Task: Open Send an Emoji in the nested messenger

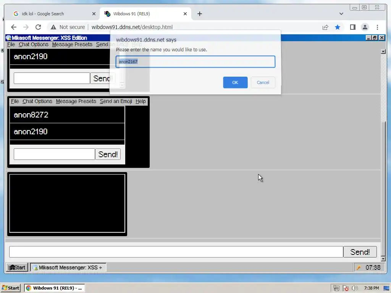Action: [x=116, y=101]
